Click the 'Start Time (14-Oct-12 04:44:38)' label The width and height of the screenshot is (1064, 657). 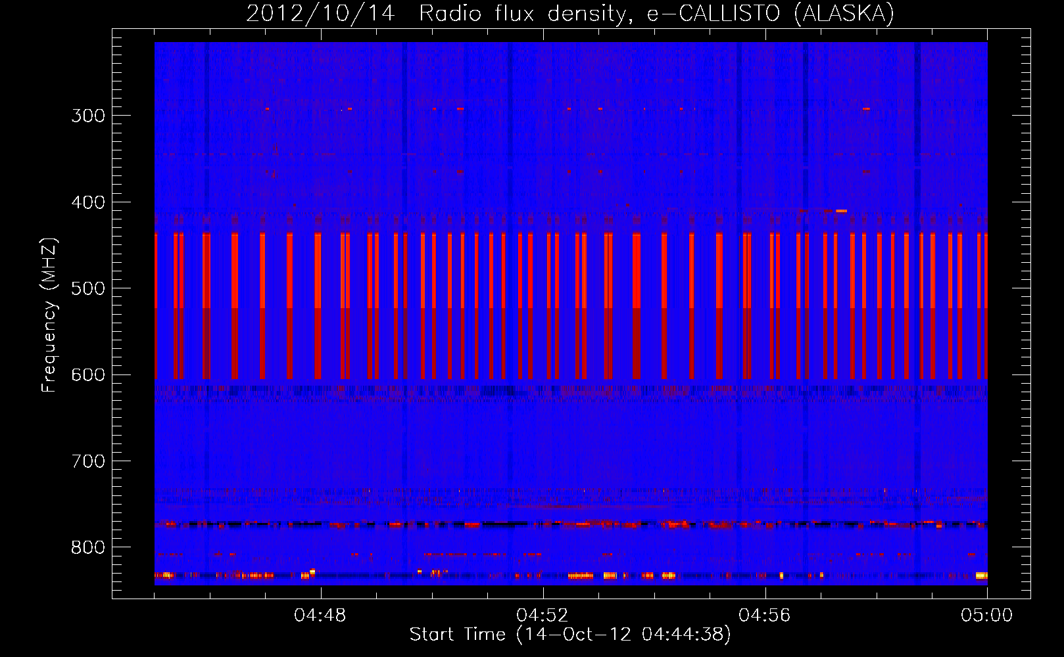pyautogui.click(x=570, y=635)
